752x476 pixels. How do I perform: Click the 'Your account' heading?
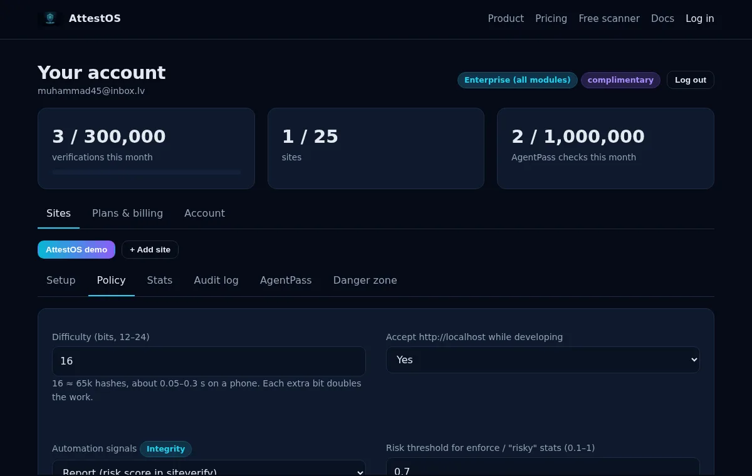(102, 73)
